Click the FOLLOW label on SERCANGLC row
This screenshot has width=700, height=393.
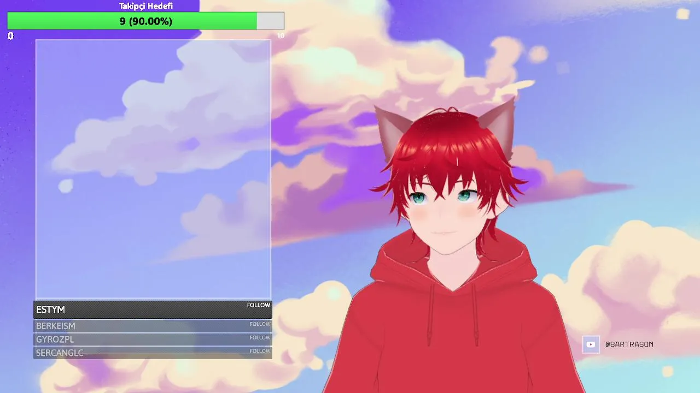pos(260,351)
